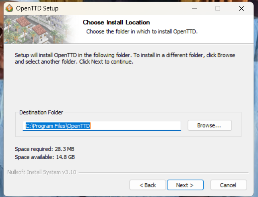Screen dimensions: 258x197
Task: Cancel the OpenTTD installation
Action: (228, 185)
